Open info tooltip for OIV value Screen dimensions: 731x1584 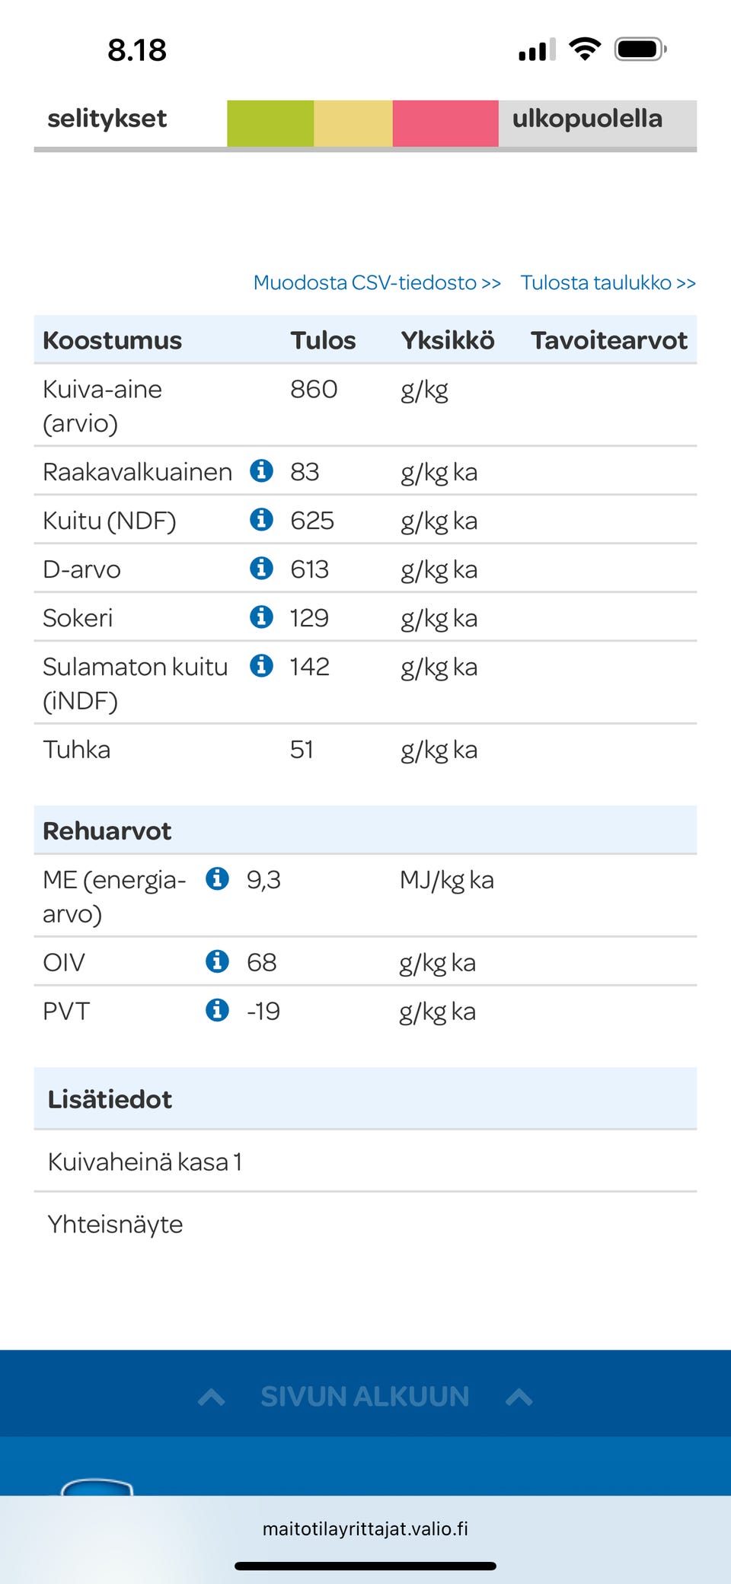point(219,961)
